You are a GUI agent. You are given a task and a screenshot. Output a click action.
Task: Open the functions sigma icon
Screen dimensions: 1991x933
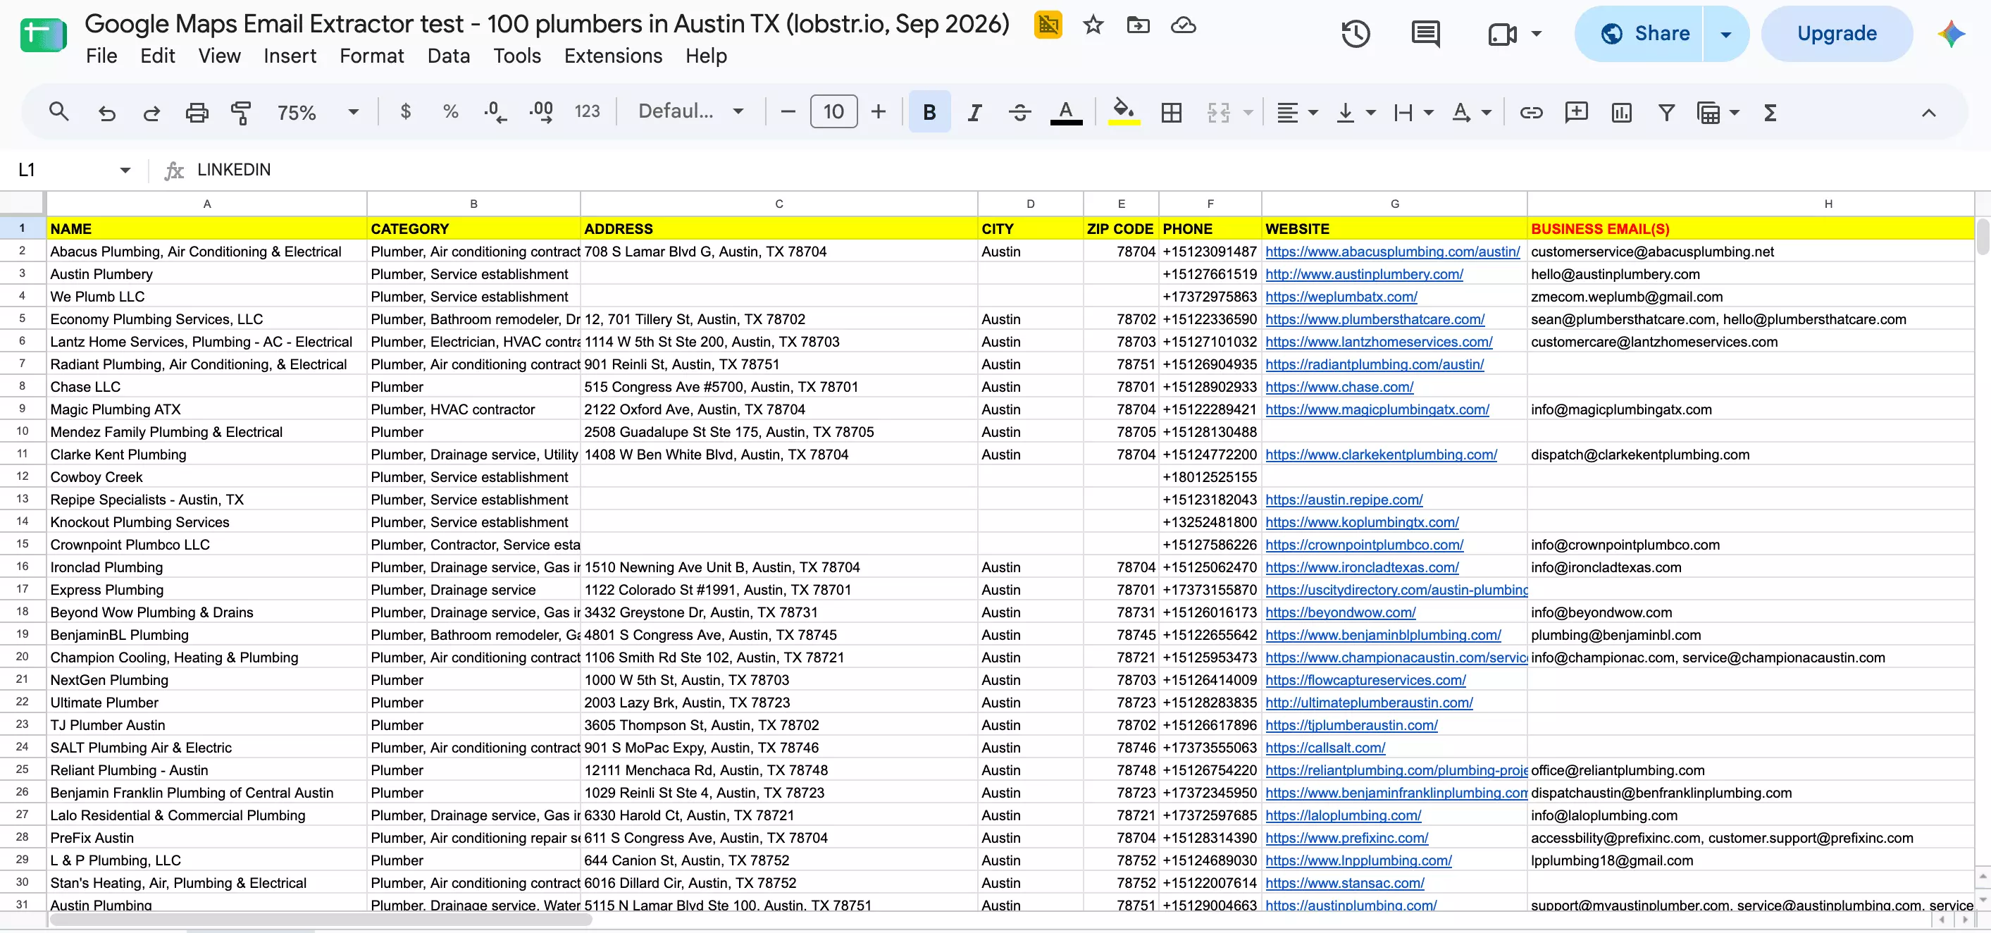(x=1770, y=113)
